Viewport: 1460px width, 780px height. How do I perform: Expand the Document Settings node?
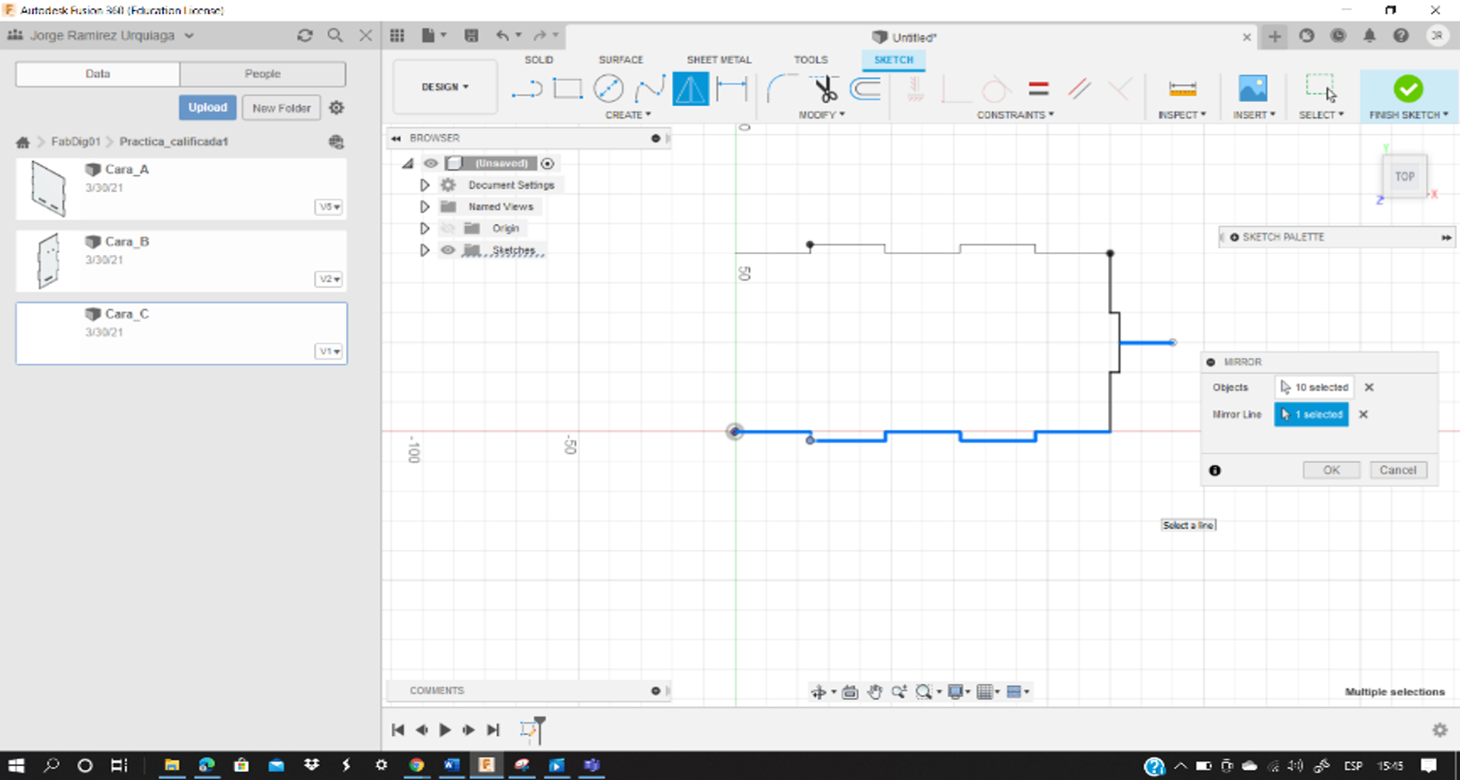(425, 185)
